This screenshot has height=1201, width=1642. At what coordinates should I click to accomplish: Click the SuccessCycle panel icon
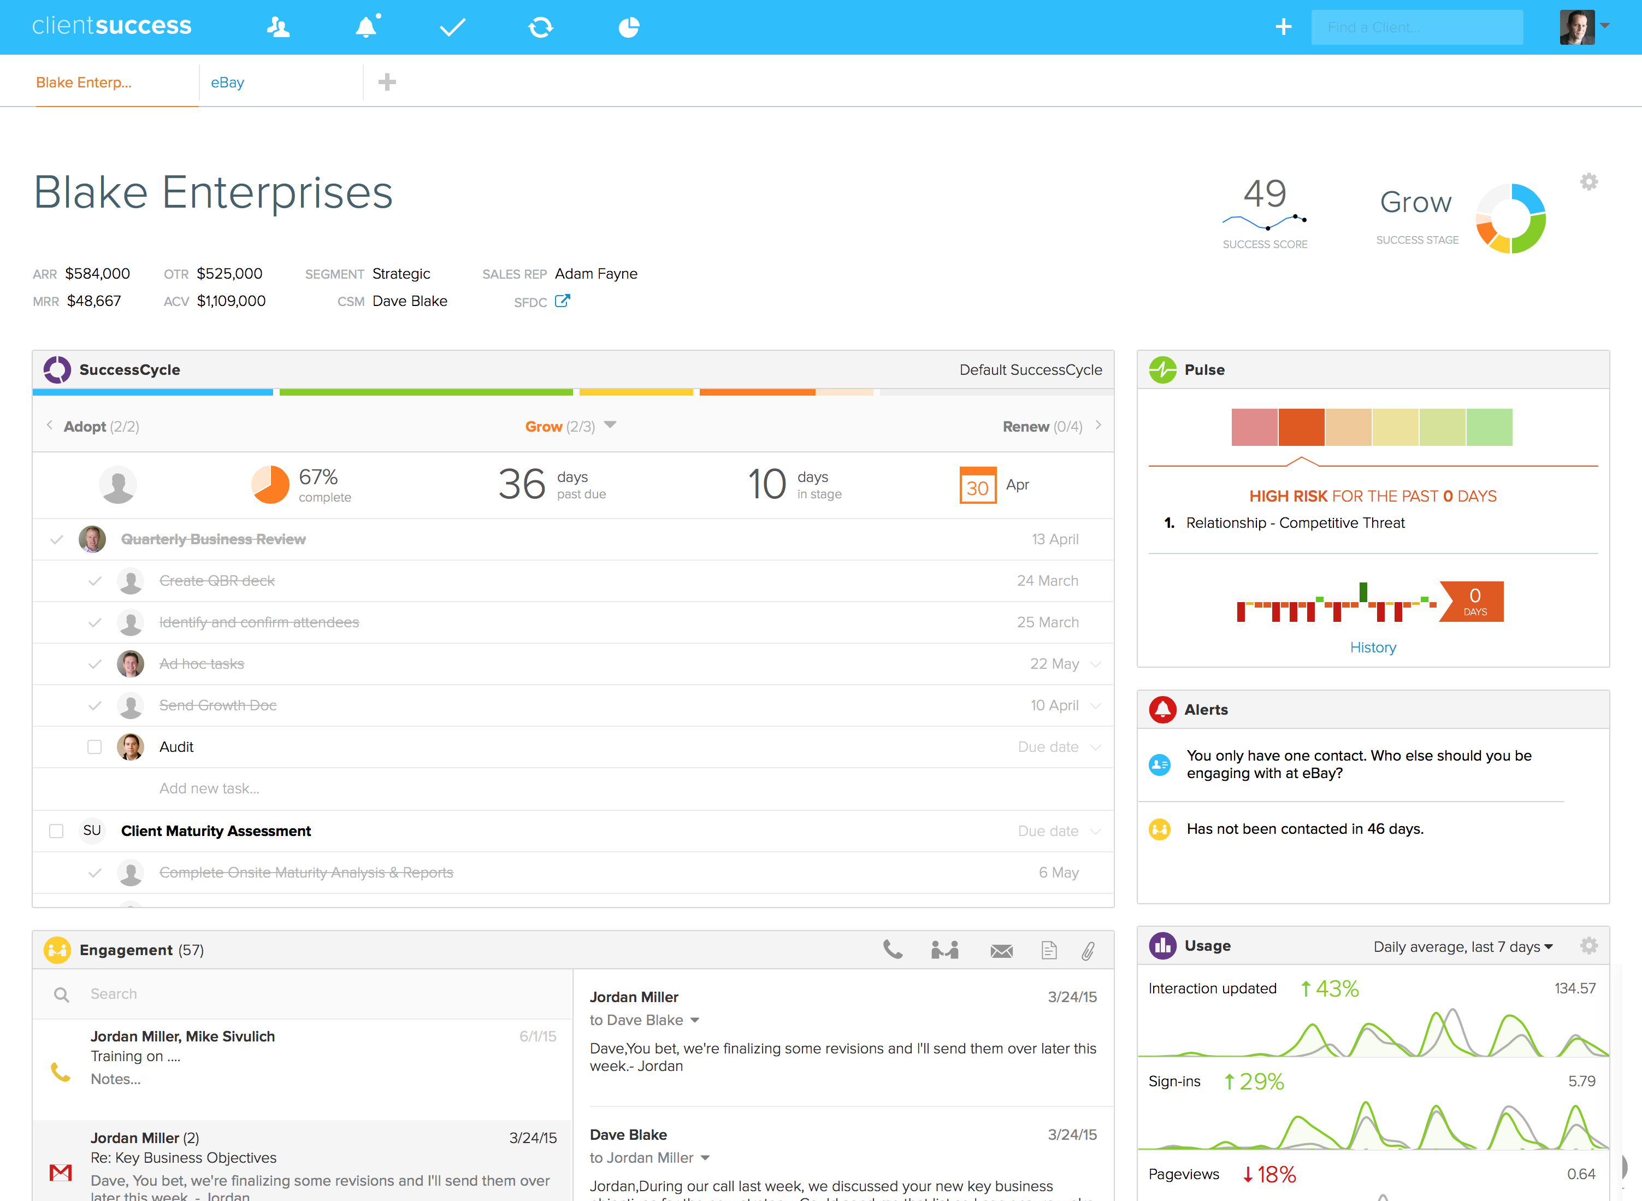click(57, 369)
